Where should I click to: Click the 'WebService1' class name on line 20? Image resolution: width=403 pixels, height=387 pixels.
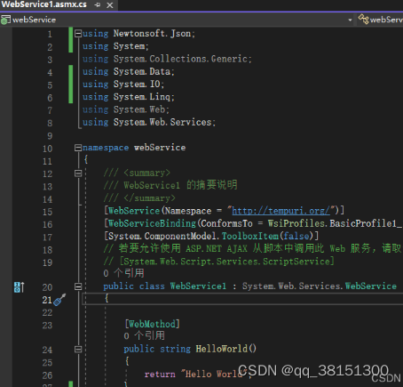[198, 286]
